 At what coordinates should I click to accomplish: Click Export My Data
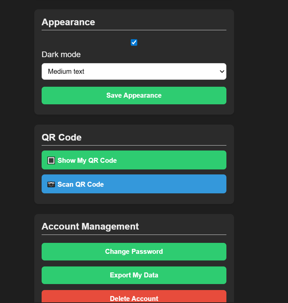coord(134,275)
